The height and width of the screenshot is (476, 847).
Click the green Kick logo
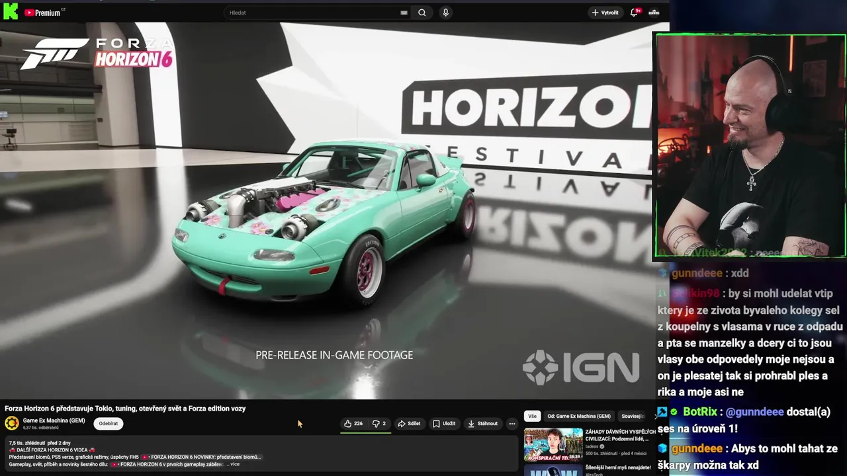pyautogui.click(x=11, y=12)
